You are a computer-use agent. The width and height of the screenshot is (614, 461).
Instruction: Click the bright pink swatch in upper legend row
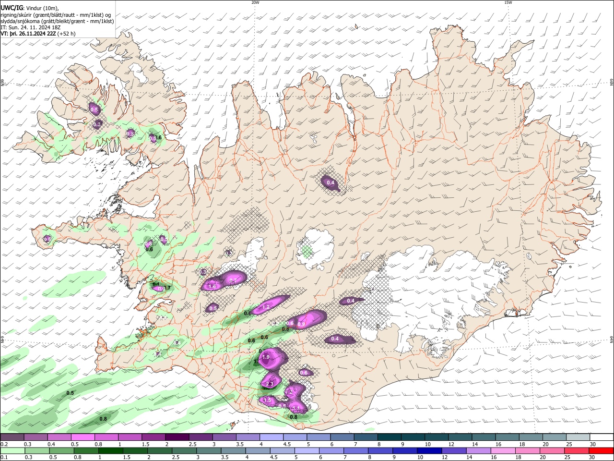point(83,437)
